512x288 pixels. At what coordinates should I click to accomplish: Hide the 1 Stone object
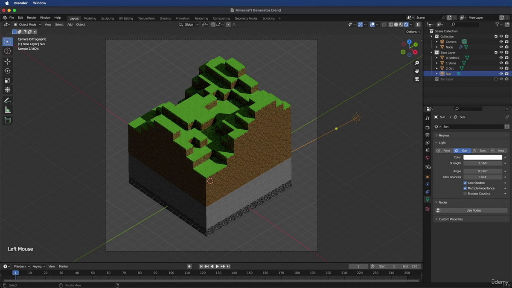tap(501, 63)
